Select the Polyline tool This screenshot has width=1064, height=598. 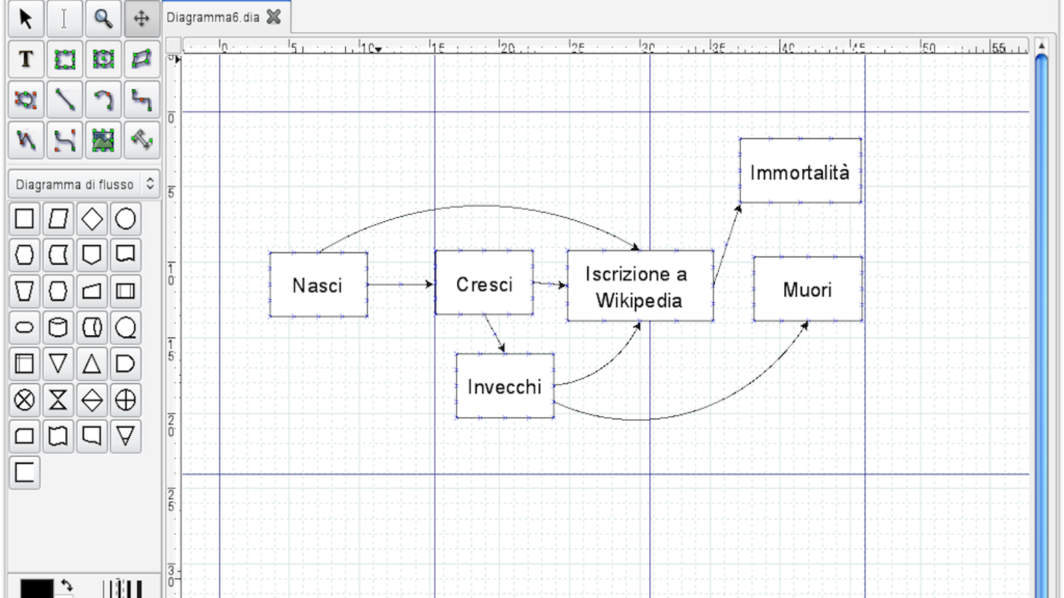point(26,140)
